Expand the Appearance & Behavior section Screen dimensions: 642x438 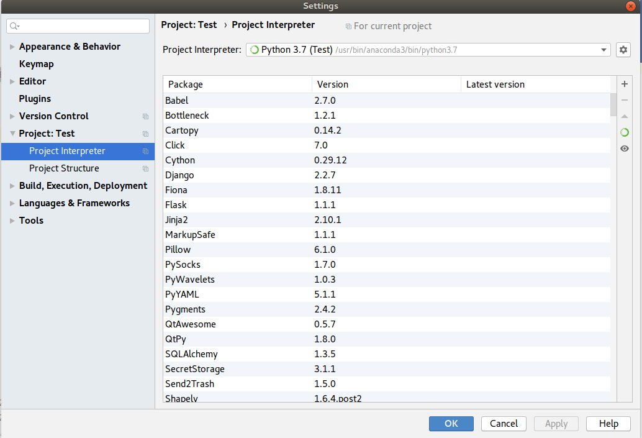(x=11, y=46)
